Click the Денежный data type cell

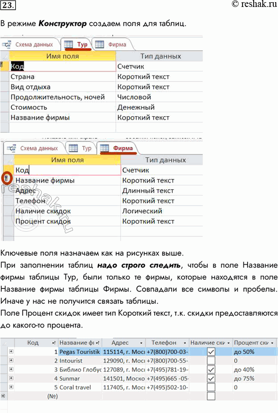[x=159, y=107]
